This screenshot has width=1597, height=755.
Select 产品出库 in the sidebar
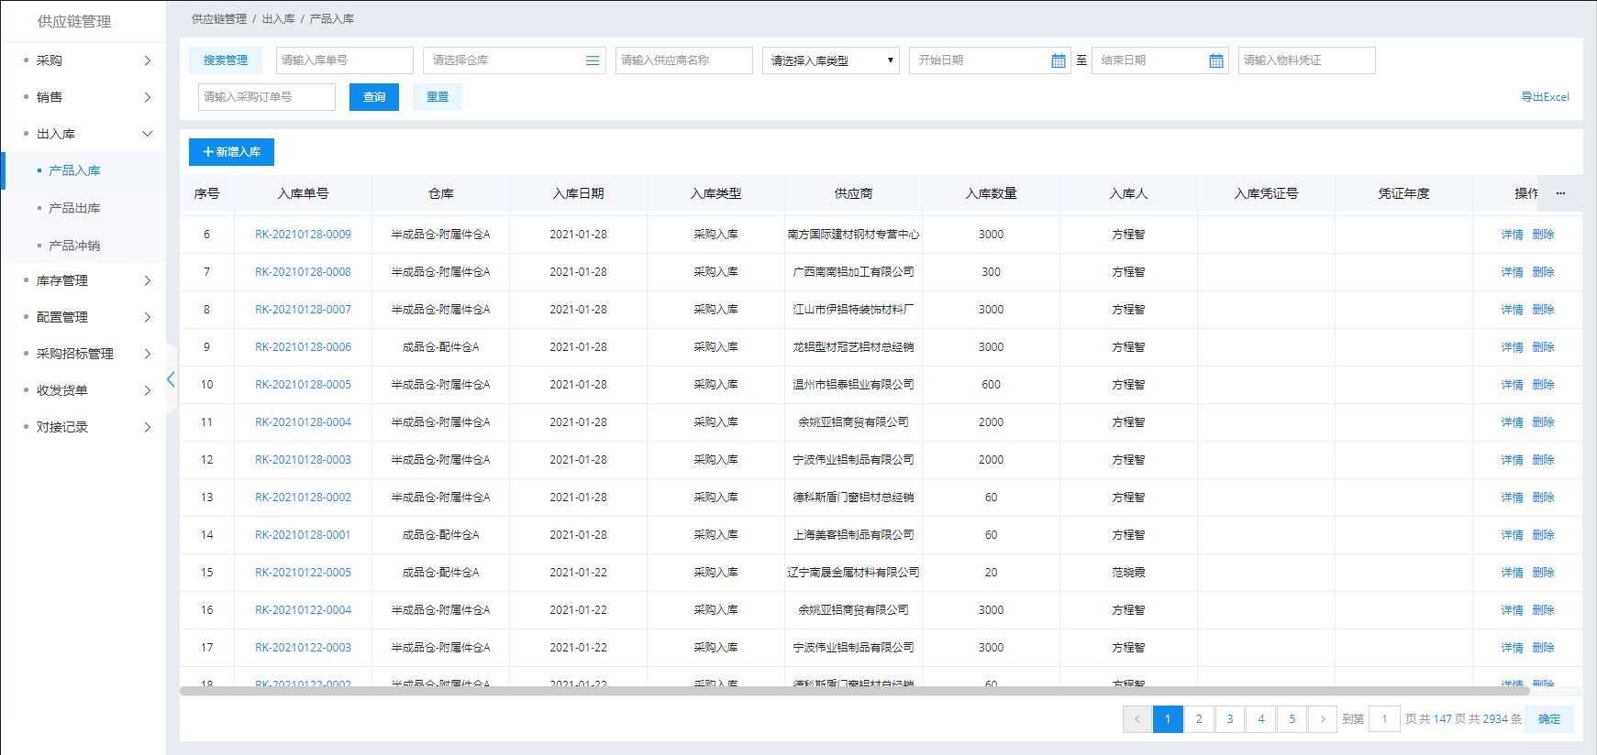[x=74, y=208]
